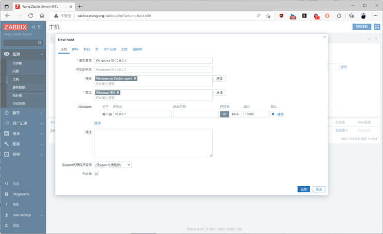Switch to the Macros tab
Viewport: 383px width, 234px height.
click(97, 49)
